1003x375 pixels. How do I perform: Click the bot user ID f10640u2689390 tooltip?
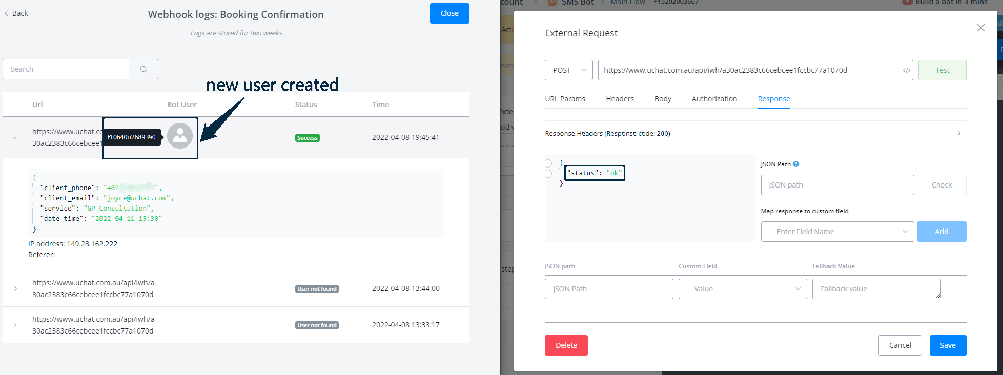click(132, 137)
